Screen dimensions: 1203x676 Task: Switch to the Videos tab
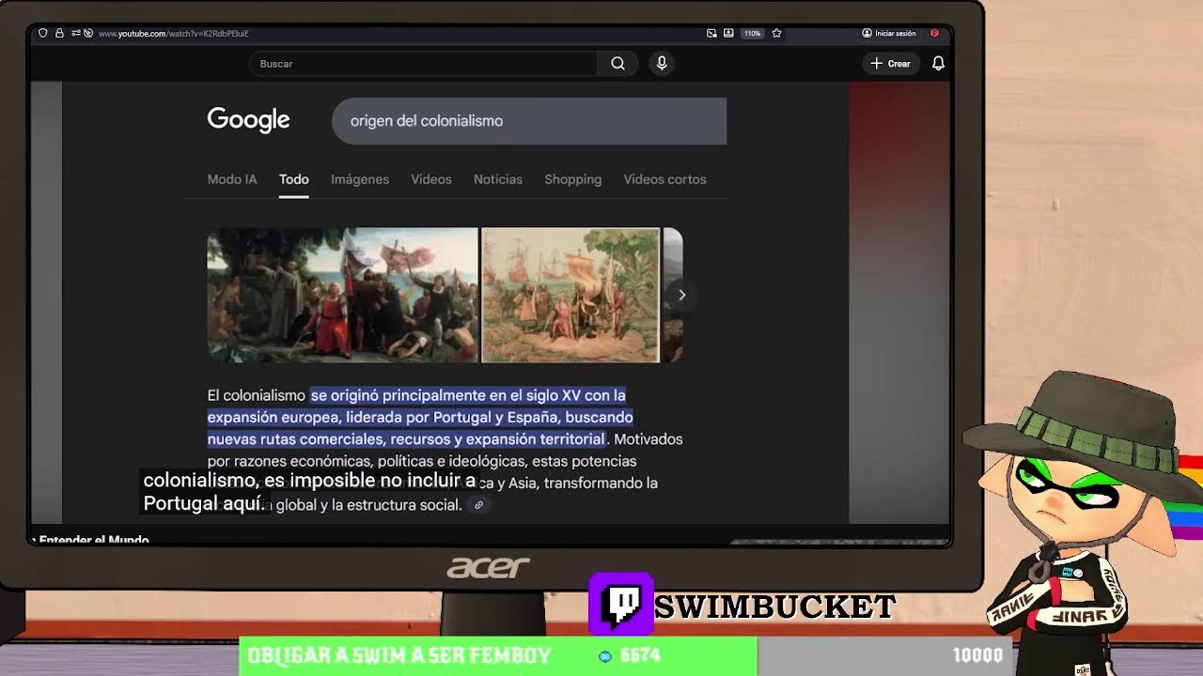click(431, 179)
